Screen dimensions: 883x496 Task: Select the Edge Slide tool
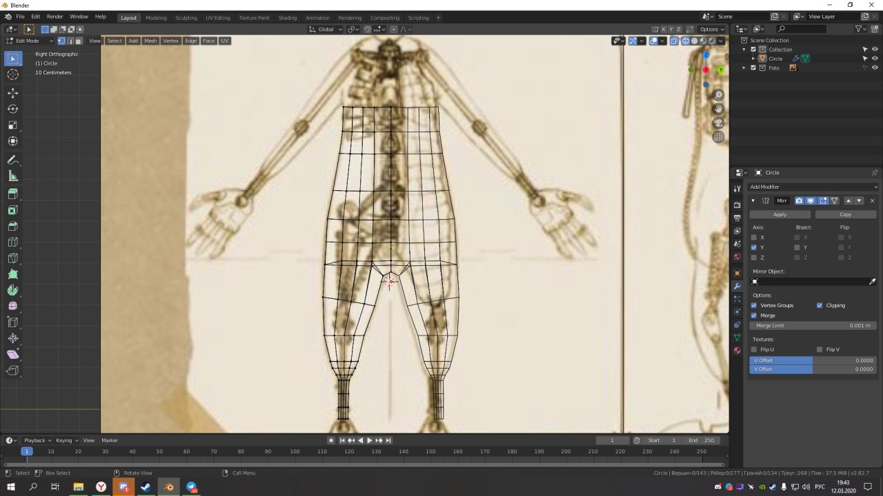12,322
